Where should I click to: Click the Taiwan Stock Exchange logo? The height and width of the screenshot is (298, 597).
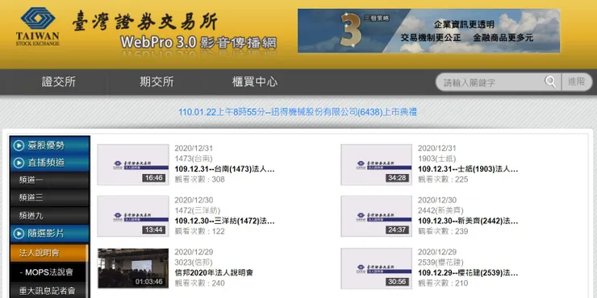38,27
